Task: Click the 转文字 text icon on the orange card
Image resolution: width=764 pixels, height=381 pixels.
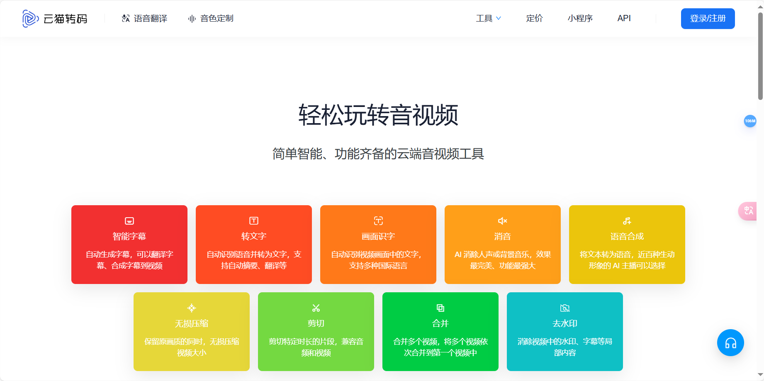Action: click(x=253, y=221)
